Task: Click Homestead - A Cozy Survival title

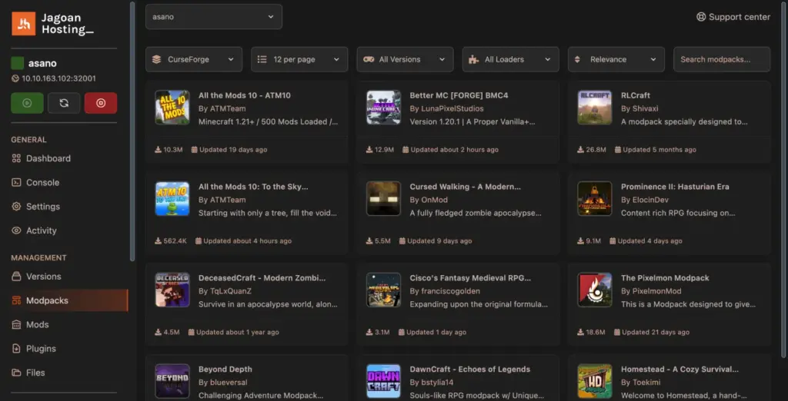Action: [680, 370]
